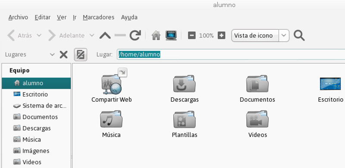
Task: Zoom out with the minus button
Action: point(192,35)
